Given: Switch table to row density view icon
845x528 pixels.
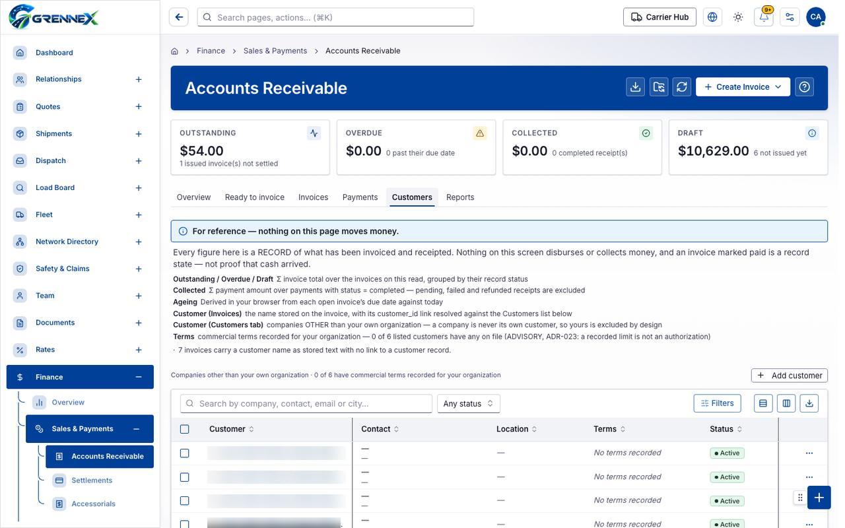Looking at the screenshot, I should click(763, 403).
